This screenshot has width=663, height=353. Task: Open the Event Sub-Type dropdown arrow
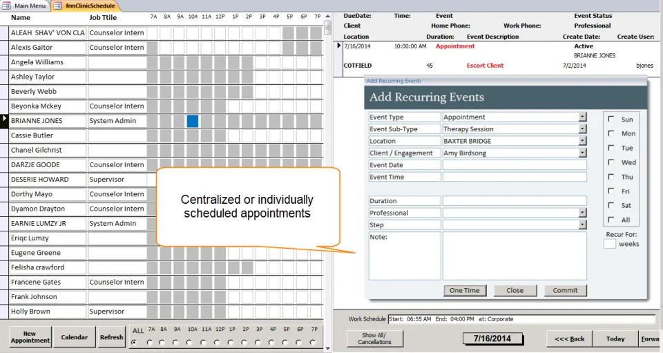(583, 128)
